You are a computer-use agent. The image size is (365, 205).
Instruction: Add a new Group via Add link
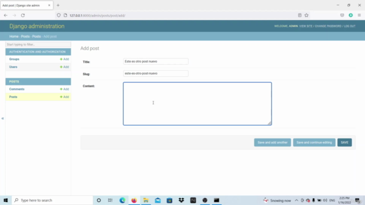pos(64,59)
